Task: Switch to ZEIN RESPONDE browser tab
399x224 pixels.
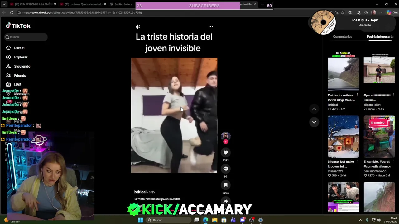Action: [33, 4]
